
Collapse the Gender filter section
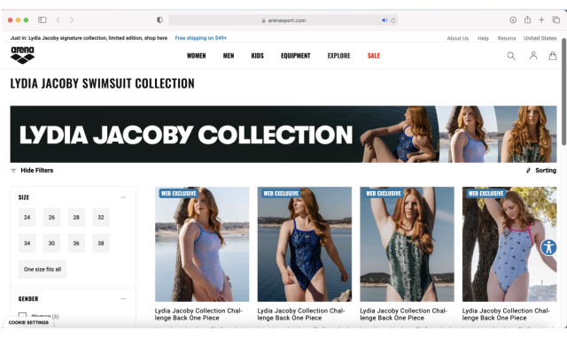123,299
